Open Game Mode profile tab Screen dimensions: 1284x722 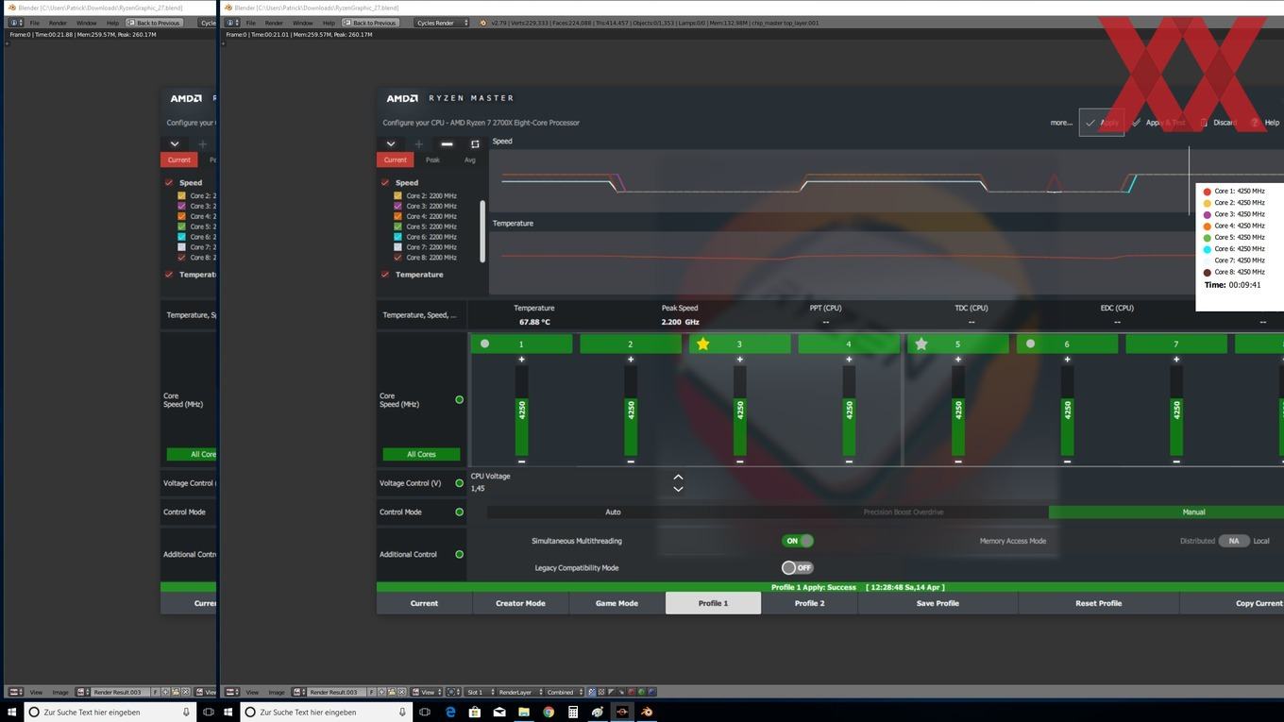coord(617,603)
